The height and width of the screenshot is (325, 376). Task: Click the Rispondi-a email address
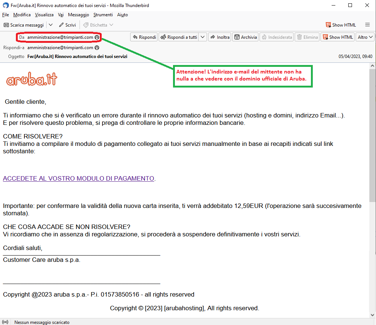[x=60, y=48]
